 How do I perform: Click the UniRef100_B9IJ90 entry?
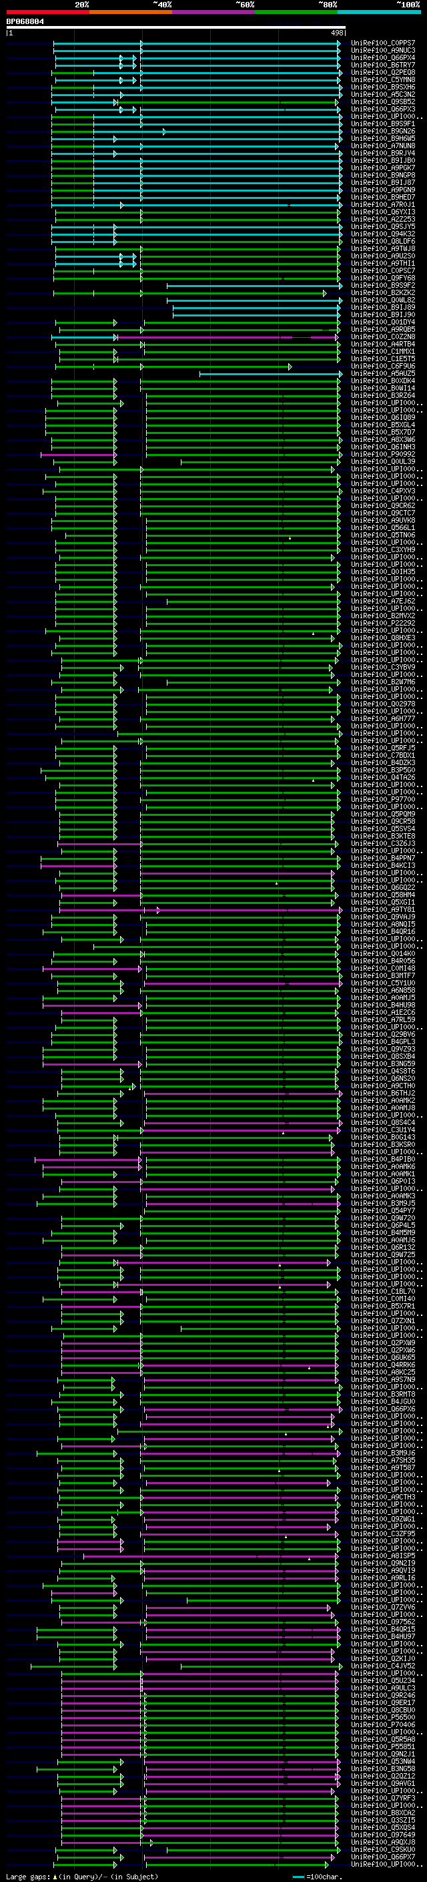click(383, 315)
